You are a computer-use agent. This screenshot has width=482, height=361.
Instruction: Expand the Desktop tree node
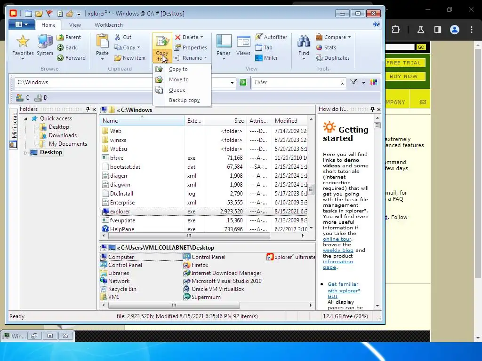tap(25, 153)
